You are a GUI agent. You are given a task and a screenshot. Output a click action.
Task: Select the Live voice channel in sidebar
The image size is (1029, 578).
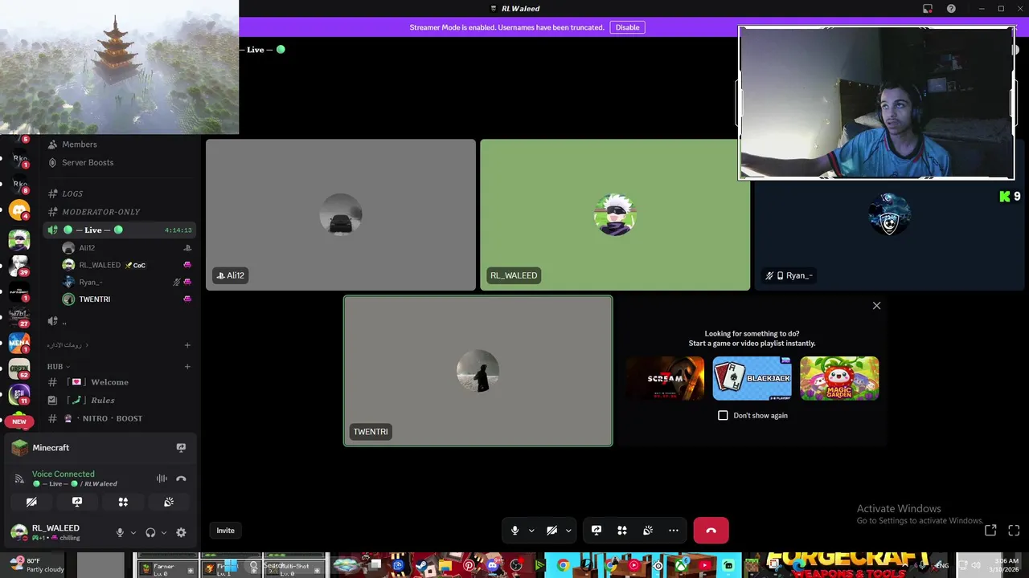pyautogui.click(x=119, y=230)
